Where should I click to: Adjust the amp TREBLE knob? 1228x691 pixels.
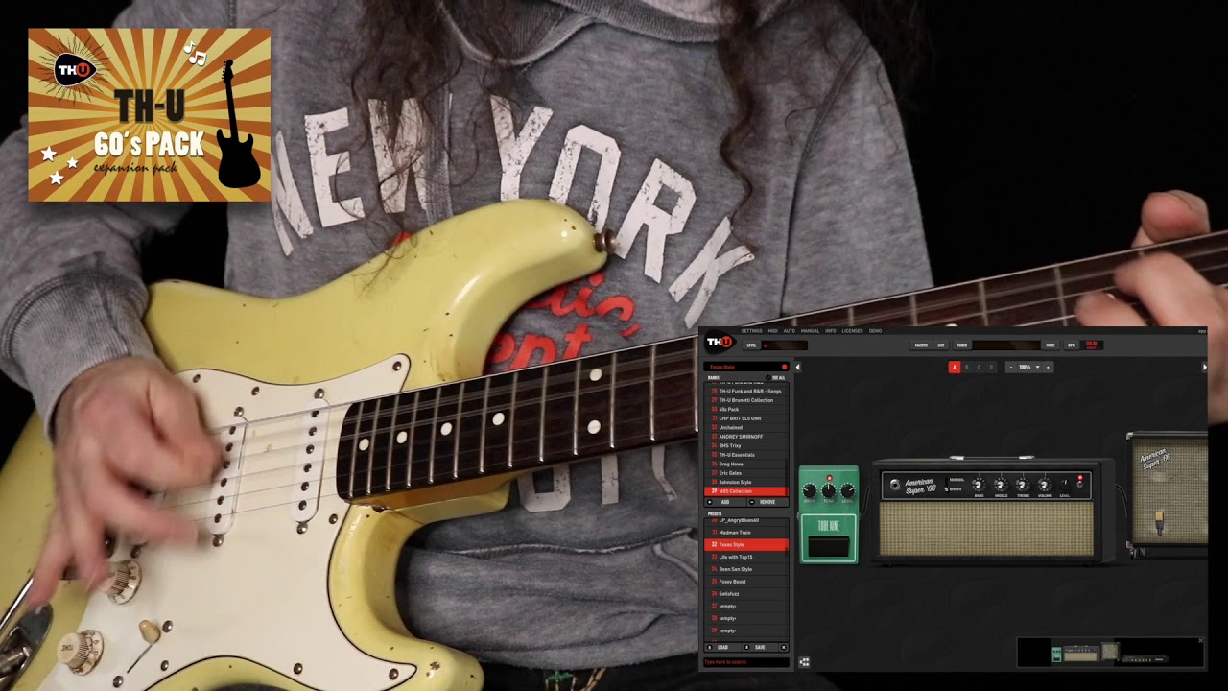click(x=1023, y=485)
